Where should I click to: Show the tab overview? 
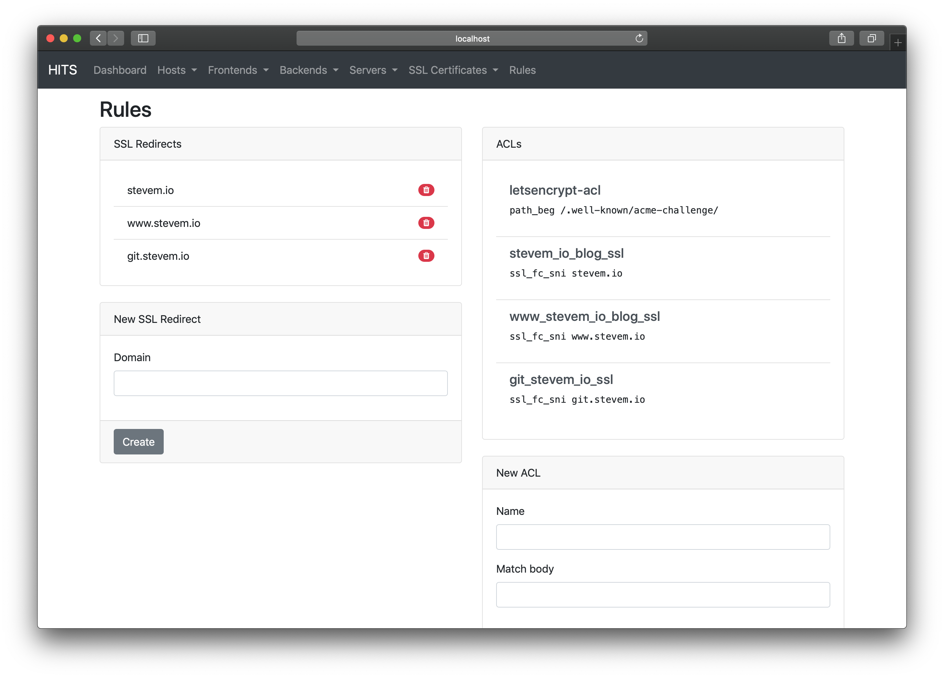(871, 38)
